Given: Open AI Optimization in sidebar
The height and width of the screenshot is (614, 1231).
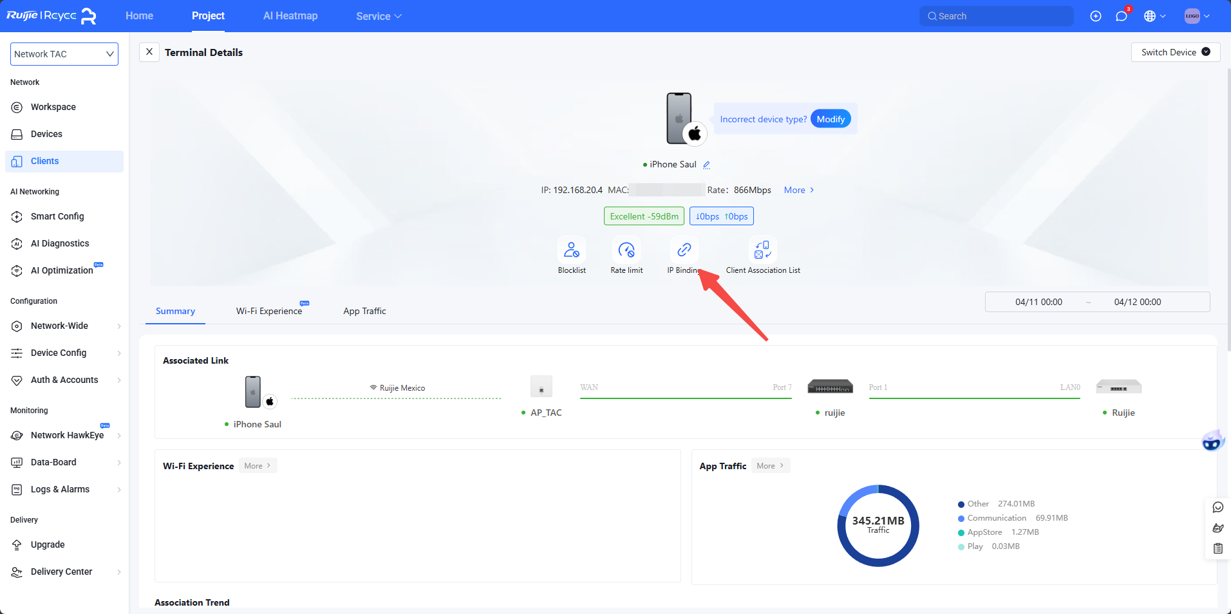Looking at the screenshot, I should (x=64, y=271).
